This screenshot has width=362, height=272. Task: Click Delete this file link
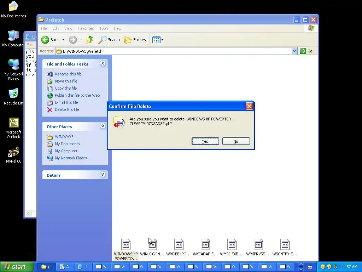pos(67,109)
